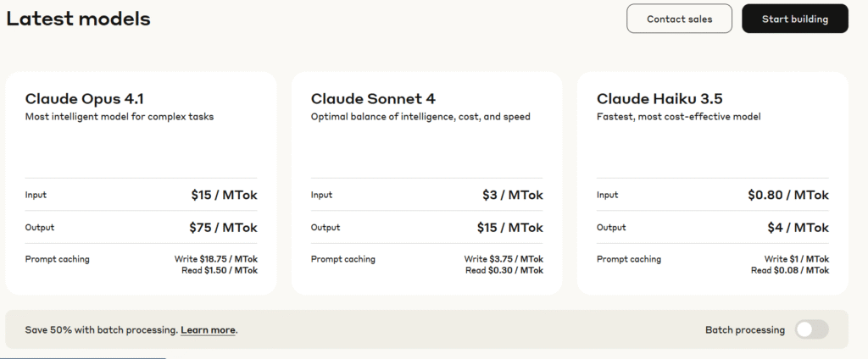Viewport: 868px width, 359px height.
Task: Click the Fastest, most cost-effective model description
Action: [679, 117]
